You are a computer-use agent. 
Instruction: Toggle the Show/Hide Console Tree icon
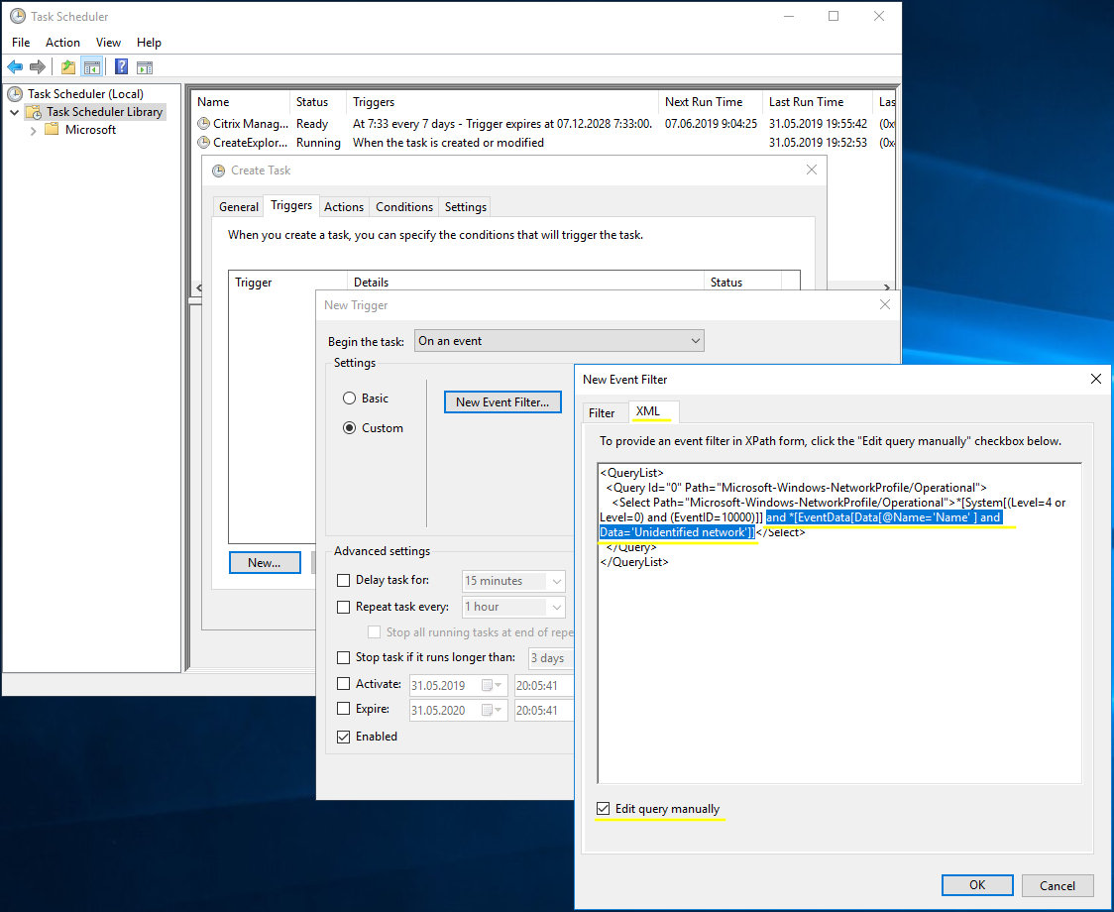[x=89, y=66]
